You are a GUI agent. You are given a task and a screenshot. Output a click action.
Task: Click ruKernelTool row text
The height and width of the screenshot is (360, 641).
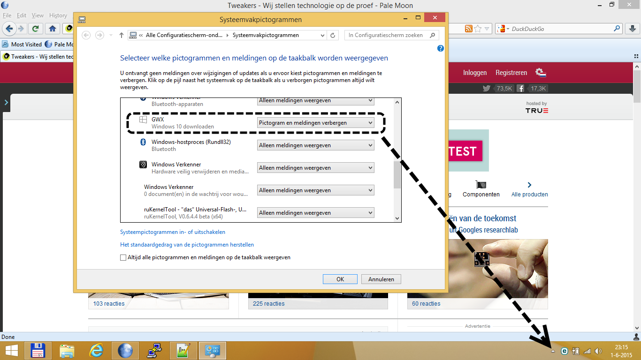(196, 213)
